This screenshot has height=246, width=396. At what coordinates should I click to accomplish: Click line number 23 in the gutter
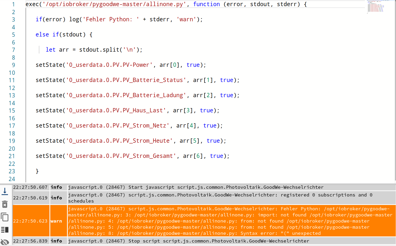12,171
